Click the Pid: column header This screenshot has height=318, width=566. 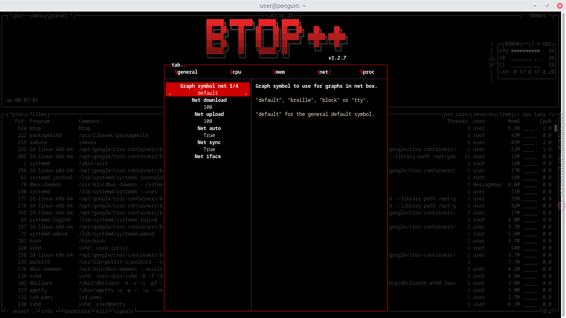coord(21,121)
